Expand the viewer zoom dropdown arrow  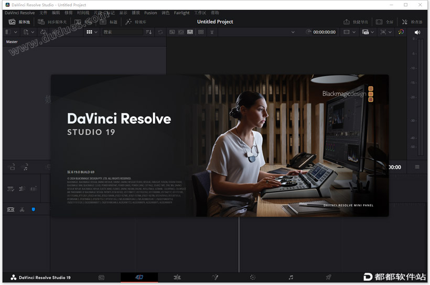point(390,32)
